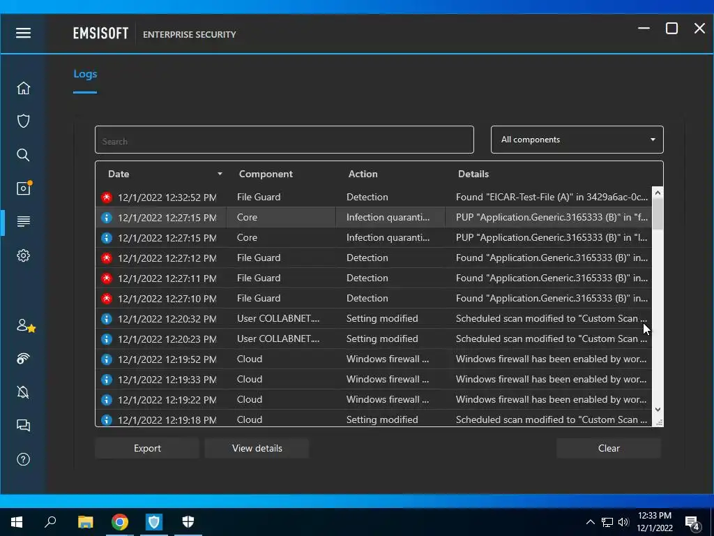
Task: Click the Export button
Action: [147, 448]
